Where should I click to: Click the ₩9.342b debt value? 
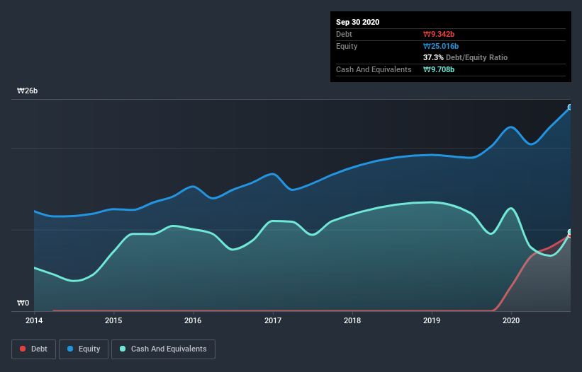click(439, 34)
